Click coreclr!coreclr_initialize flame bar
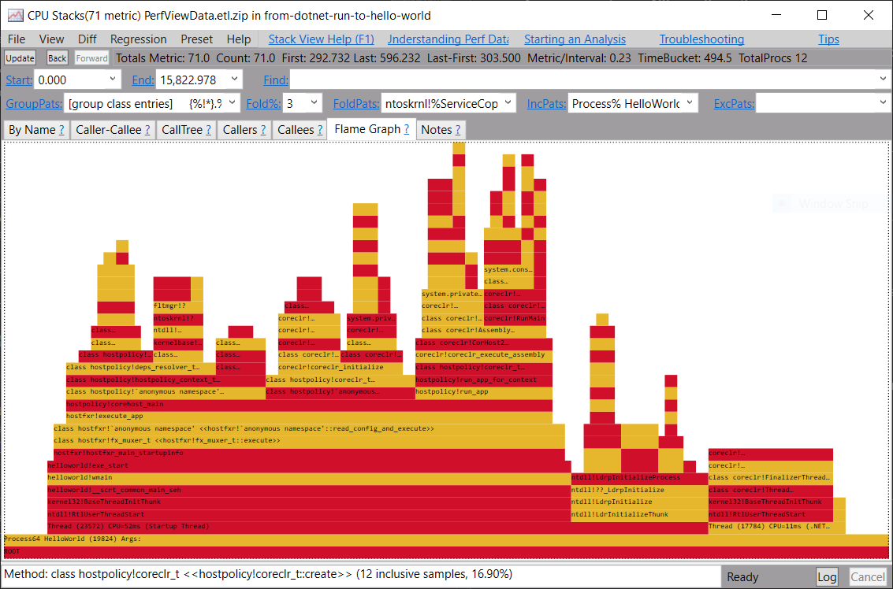893x589 pixels. coord(340,368)
